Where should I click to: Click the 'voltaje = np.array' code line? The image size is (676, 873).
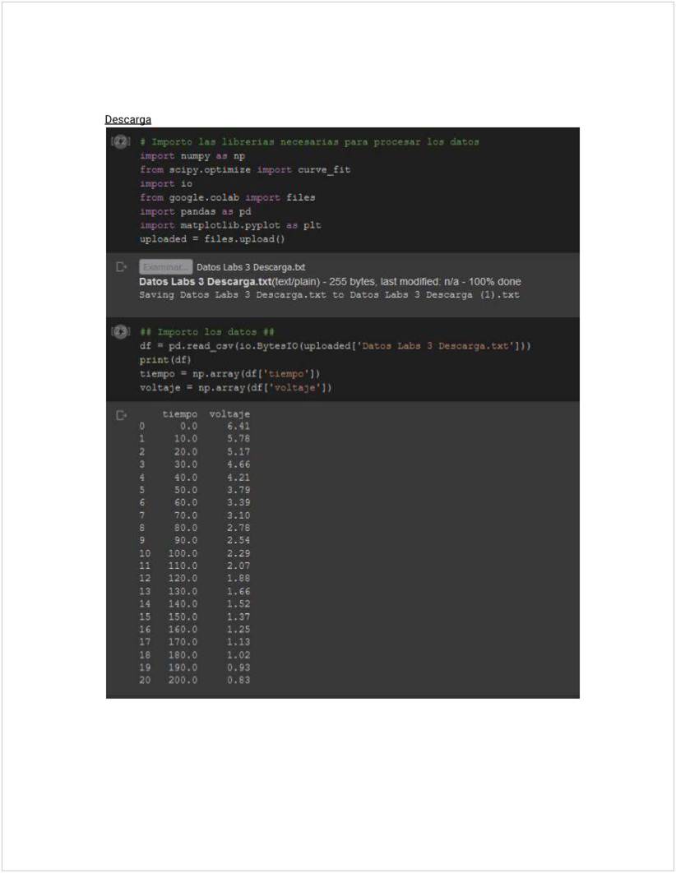tap(235, 387)
